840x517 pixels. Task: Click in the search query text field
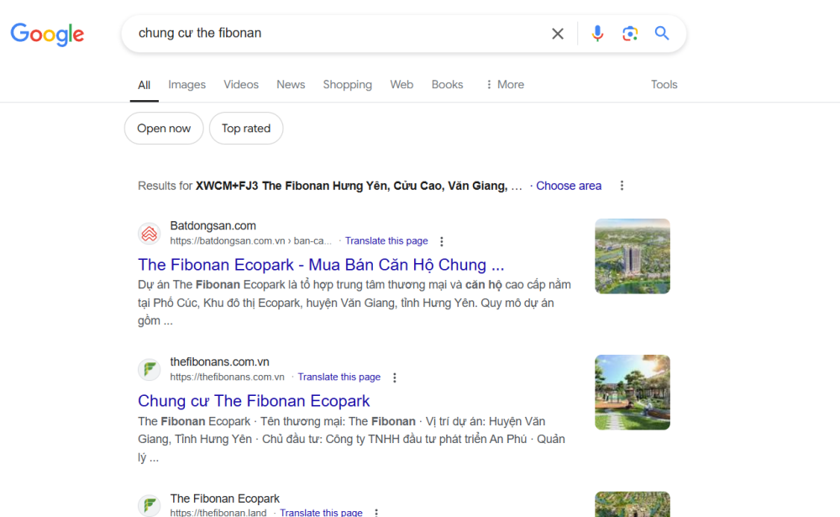click(x=338, y=34)
